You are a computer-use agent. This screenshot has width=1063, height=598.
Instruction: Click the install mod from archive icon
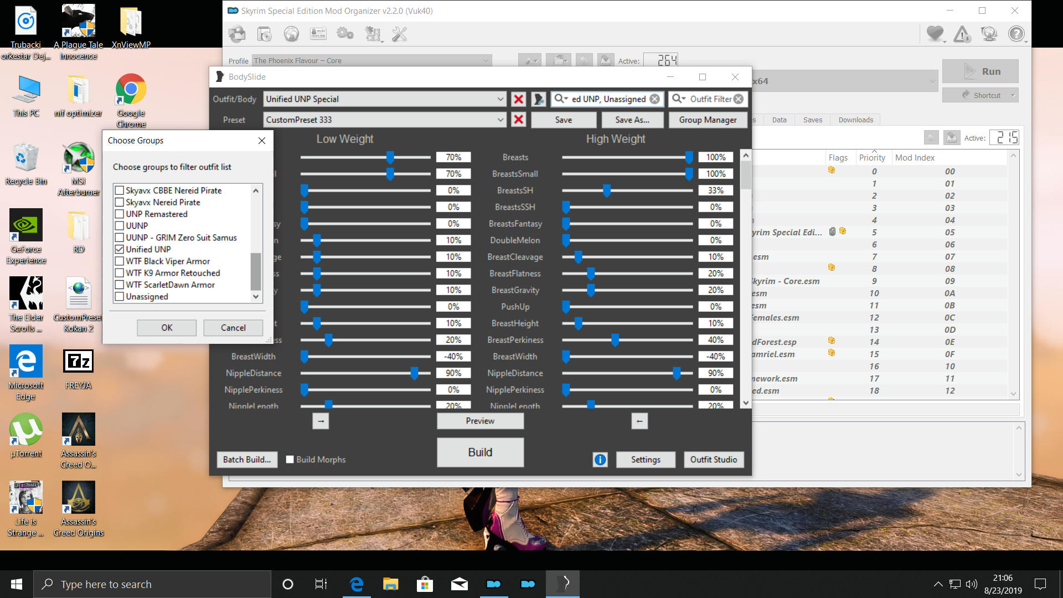point(264,34)
